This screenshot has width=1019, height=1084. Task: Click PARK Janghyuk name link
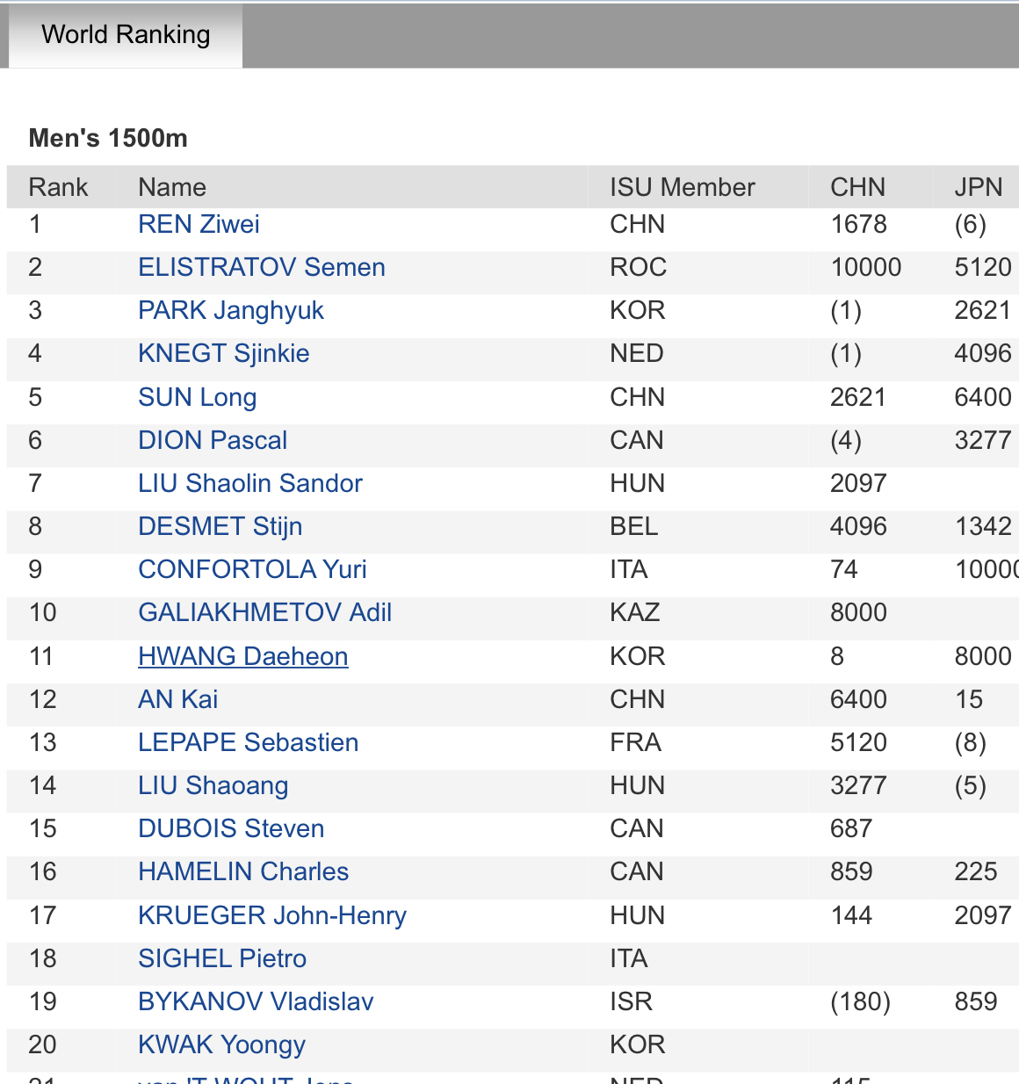230,310
